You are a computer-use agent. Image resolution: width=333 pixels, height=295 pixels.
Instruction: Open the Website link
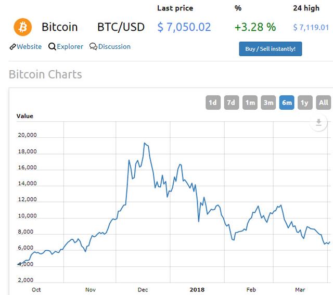[x=29, y=47]
